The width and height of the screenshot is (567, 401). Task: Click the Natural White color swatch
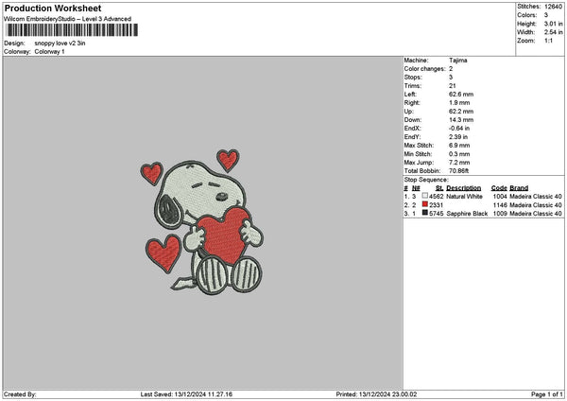pos(425,196)
